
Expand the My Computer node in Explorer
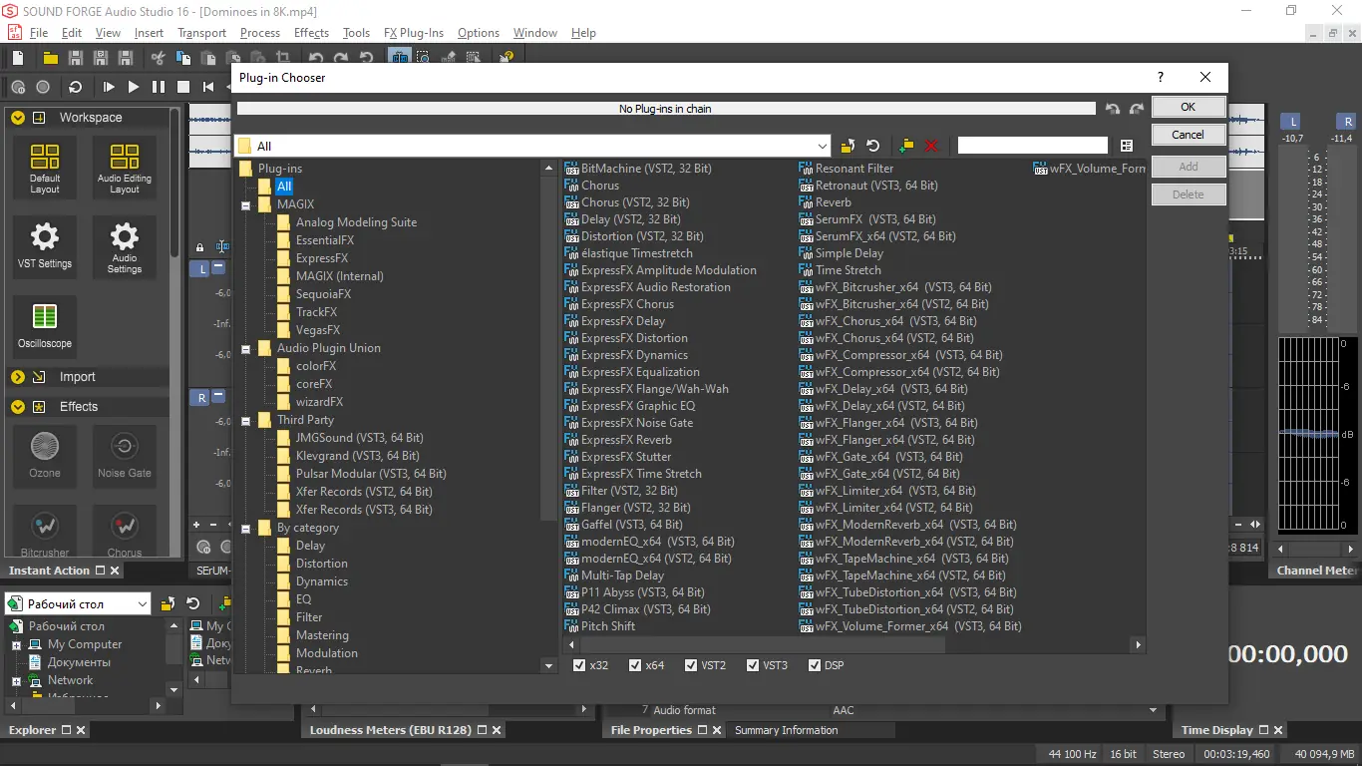pyautogui.click(x=16, y=644)
